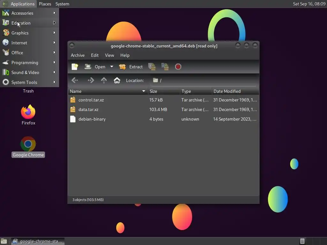This screenshot has width=327, height=245.
Task: Click the debian-binary blank file icon
Action: click(73, 119)
